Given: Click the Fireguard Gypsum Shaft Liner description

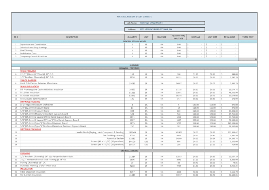Looking at the screenshot, I should pyautogui.click(x=72, y=105).
